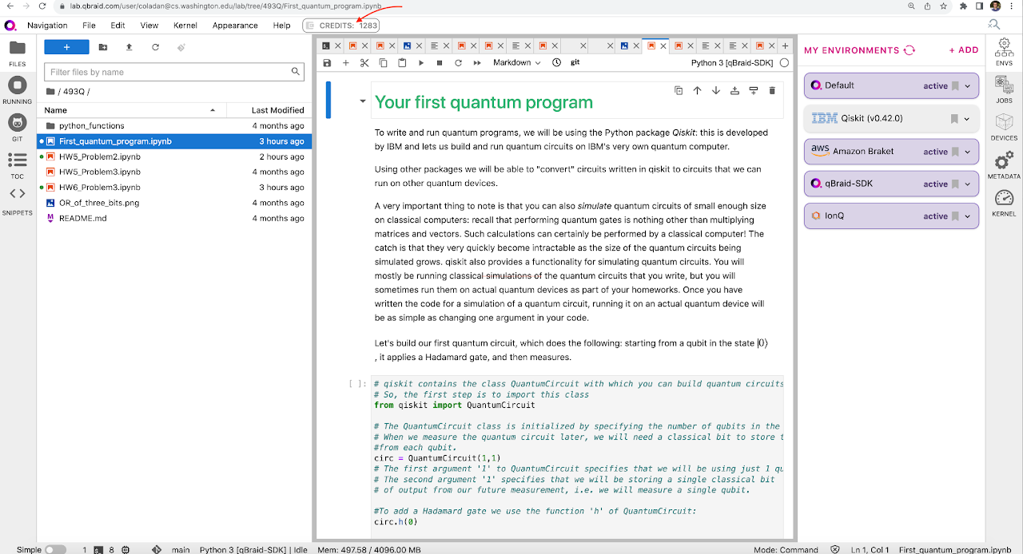Toggle the bookmark on the qBraid-SDK environment
Screen dimensions: 1023x554
click(x=954, y=184)
